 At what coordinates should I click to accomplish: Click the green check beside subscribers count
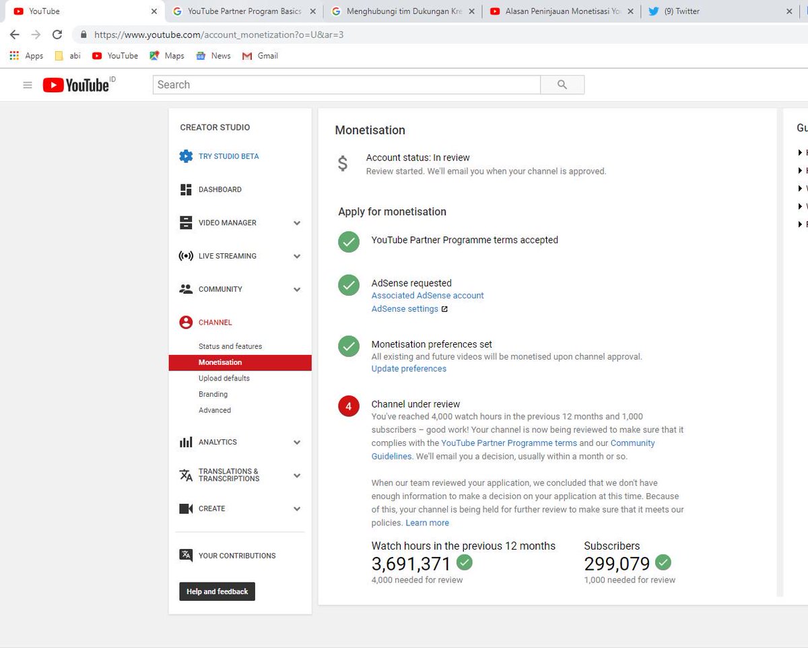point(663,562)
